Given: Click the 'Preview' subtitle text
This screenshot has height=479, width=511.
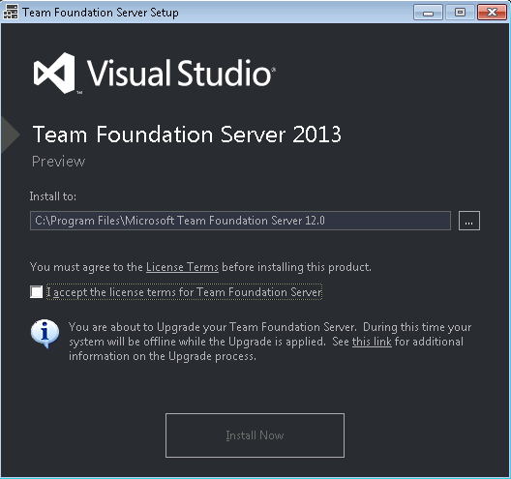Looking at the screenshot, I should (x=58, y=162).
